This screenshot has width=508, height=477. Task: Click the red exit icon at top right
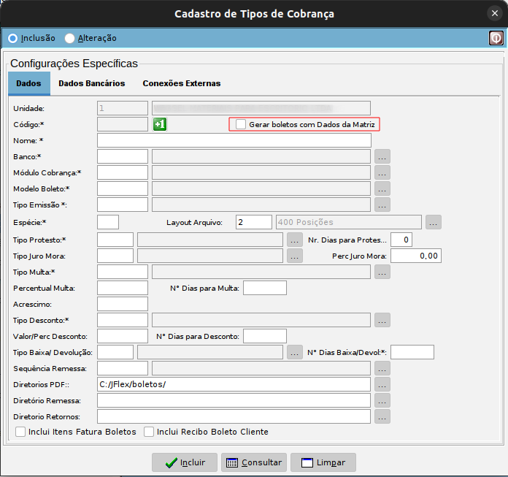pyautogui.click(x=496, y=38)
